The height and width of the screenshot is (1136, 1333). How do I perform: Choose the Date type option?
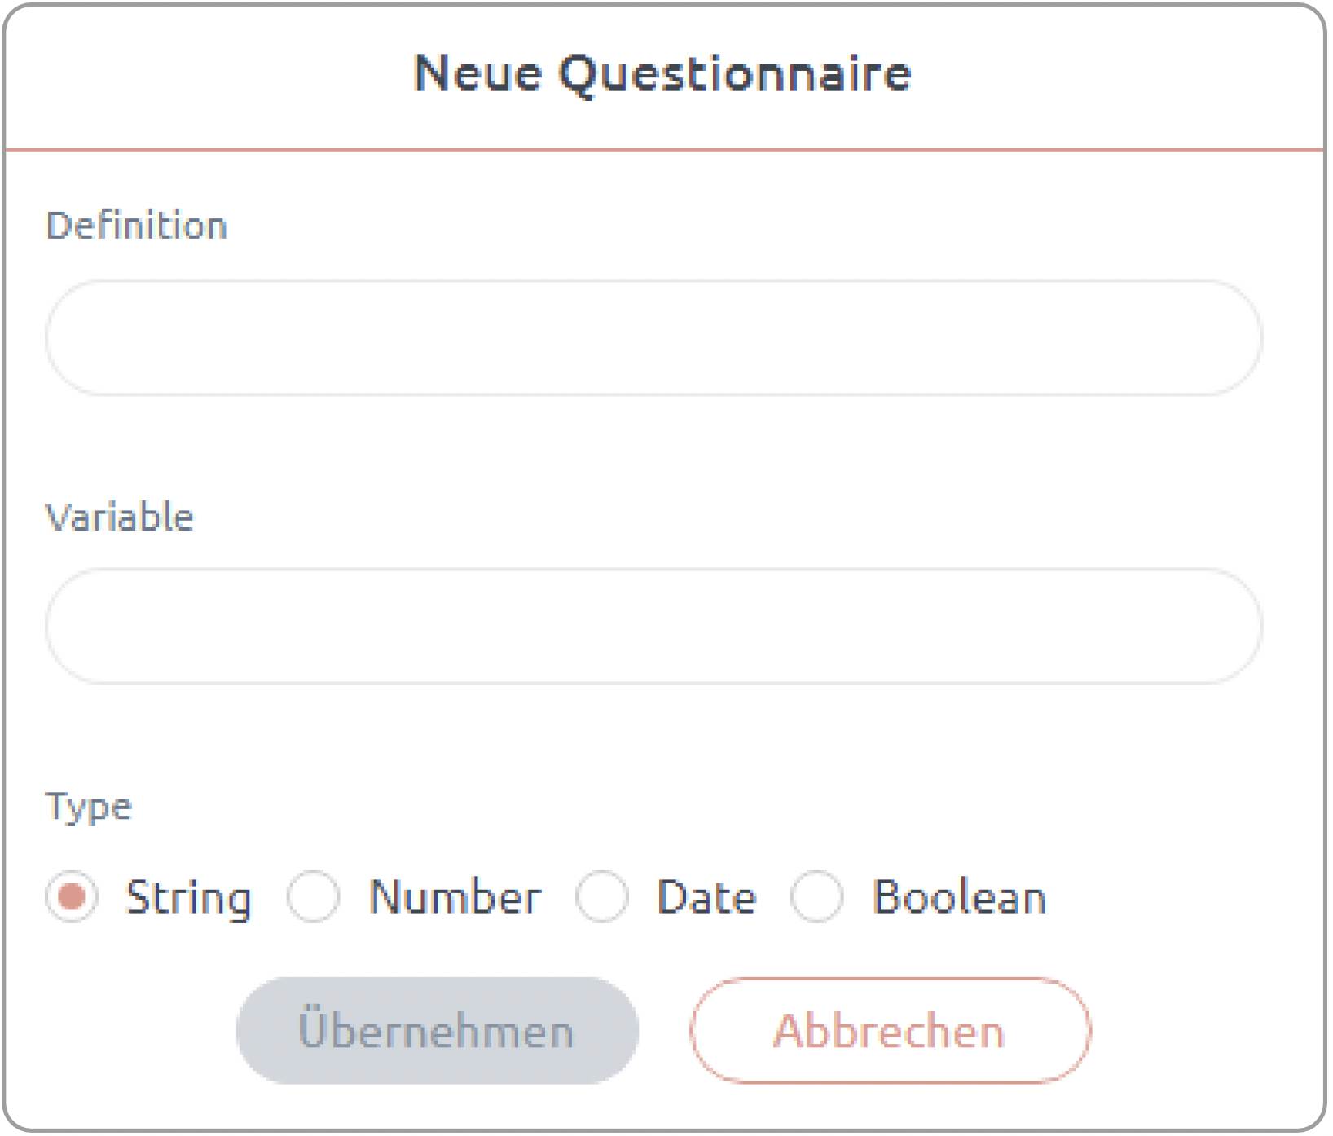pyautogui.click(x=601, y=896)
